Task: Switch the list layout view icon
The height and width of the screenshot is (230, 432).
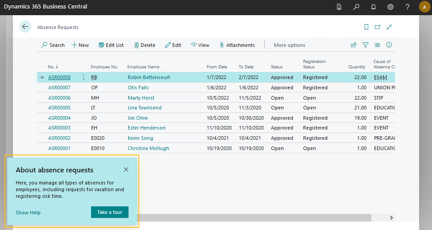Action: [x=377, y=45]
